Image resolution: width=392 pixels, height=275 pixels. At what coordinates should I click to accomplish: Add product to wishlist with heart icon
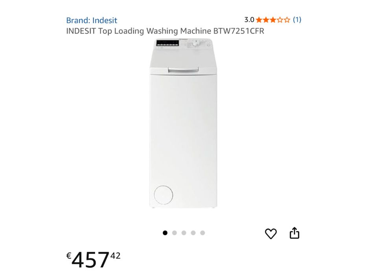271,234
